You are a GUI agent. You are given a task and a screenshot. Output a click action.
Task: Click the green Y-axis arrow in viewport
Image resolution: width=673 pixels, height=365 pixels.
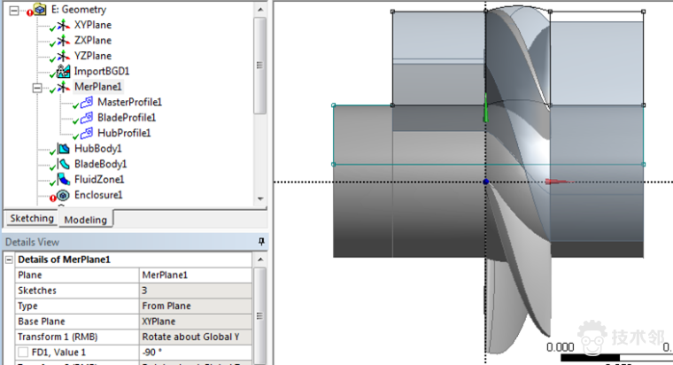(486, 108)
